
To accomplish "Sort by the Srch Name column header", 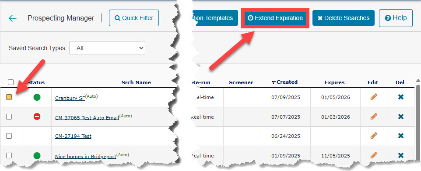I will [x=136, y=82].
